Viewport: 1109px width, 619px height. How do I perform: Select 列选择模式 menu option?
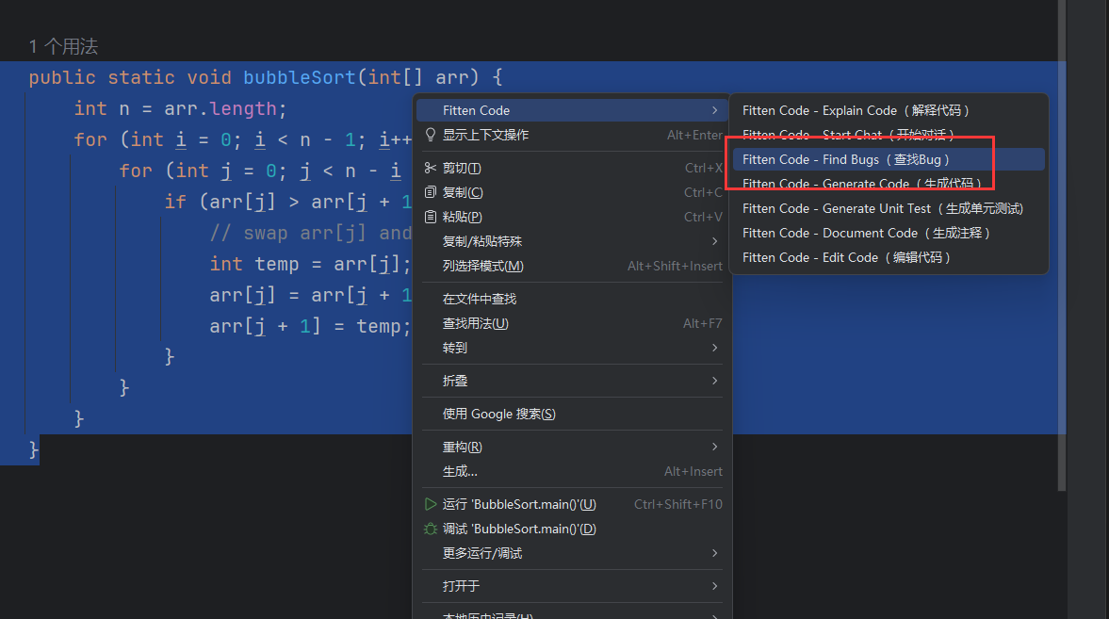(x=482, y=266)
